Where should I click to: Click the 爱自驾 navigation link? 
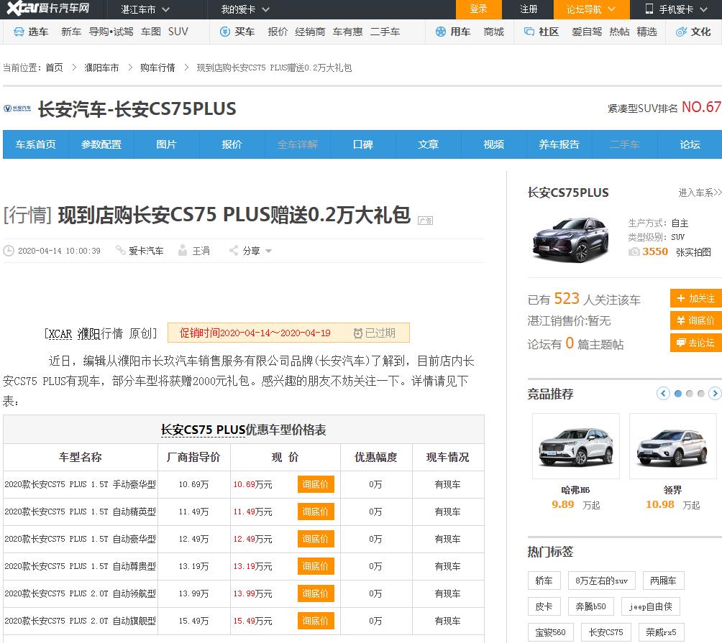coord(587,32)
